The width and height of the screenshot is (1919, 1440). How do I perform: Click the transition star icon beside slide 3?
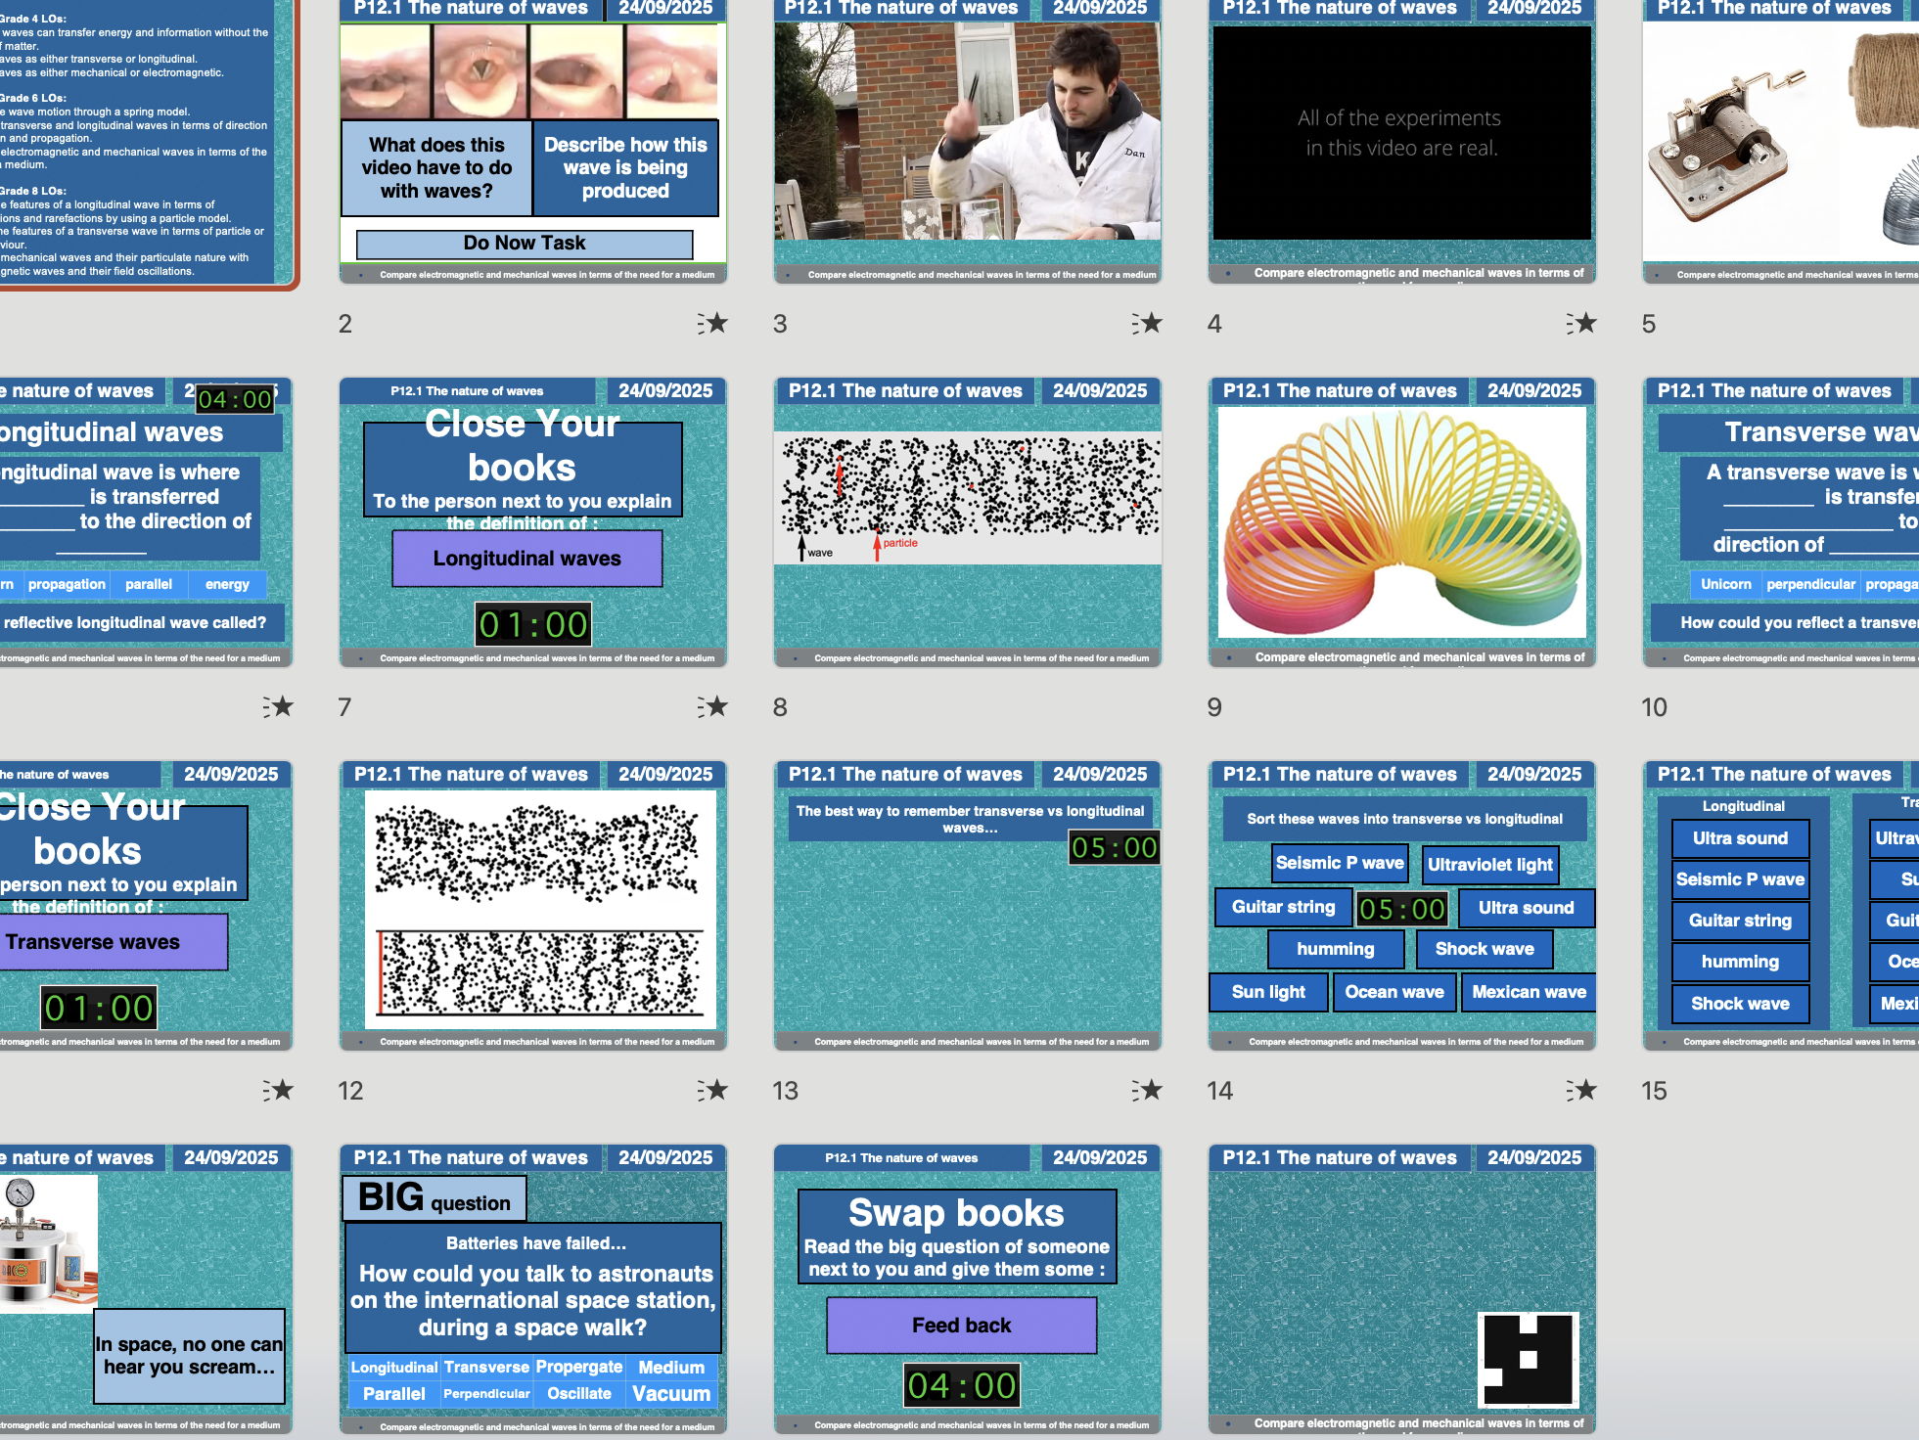pyautogui.click(x=1151, y=324)
